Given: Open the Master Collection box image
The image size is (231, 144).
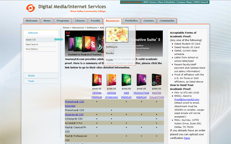Looking at the screenshot, I should 156,80.
